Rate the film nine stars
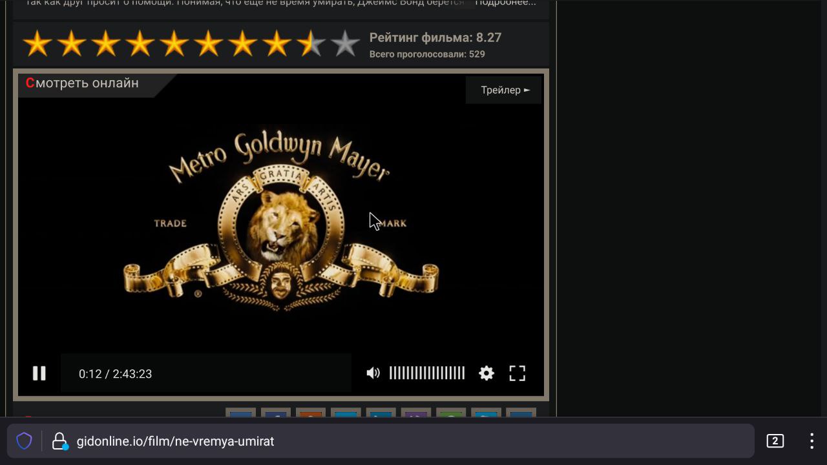 (x=311, y=44)
